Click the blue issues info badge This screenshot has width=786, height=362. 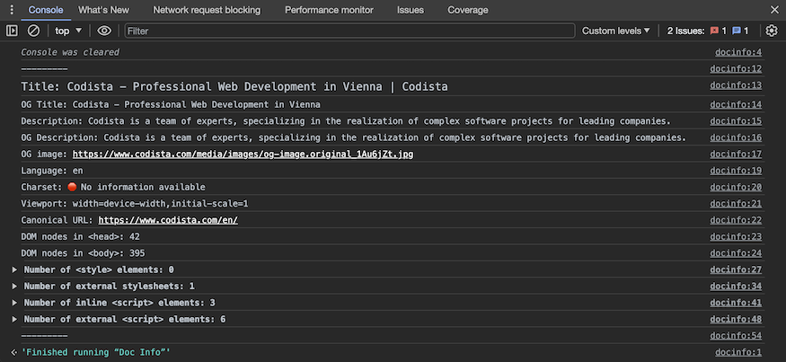pos(740,31)
